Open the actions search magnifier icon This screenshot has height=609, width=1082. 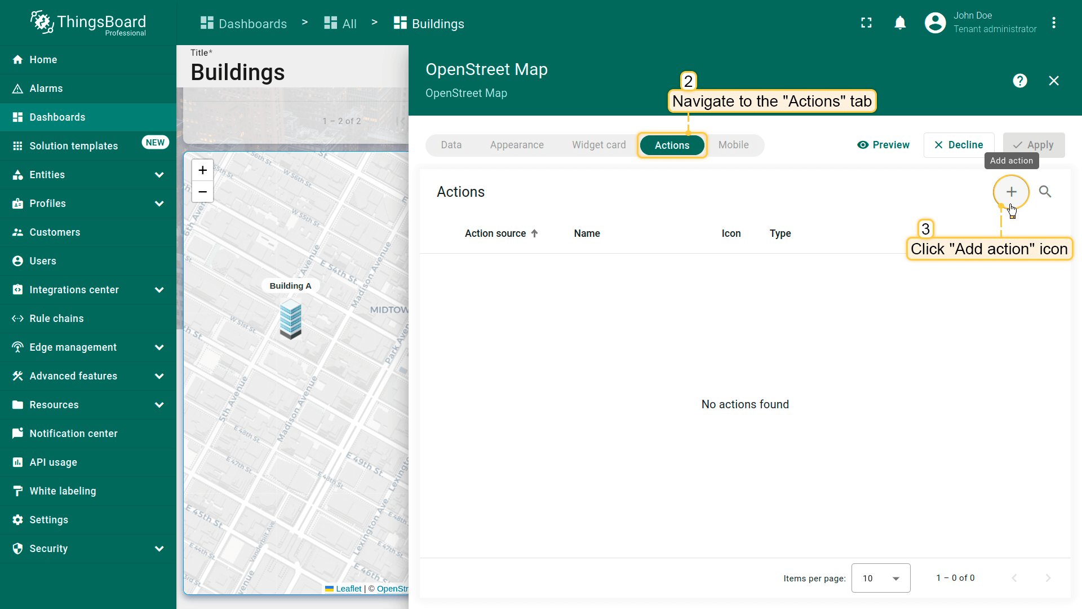point(1045,192)
